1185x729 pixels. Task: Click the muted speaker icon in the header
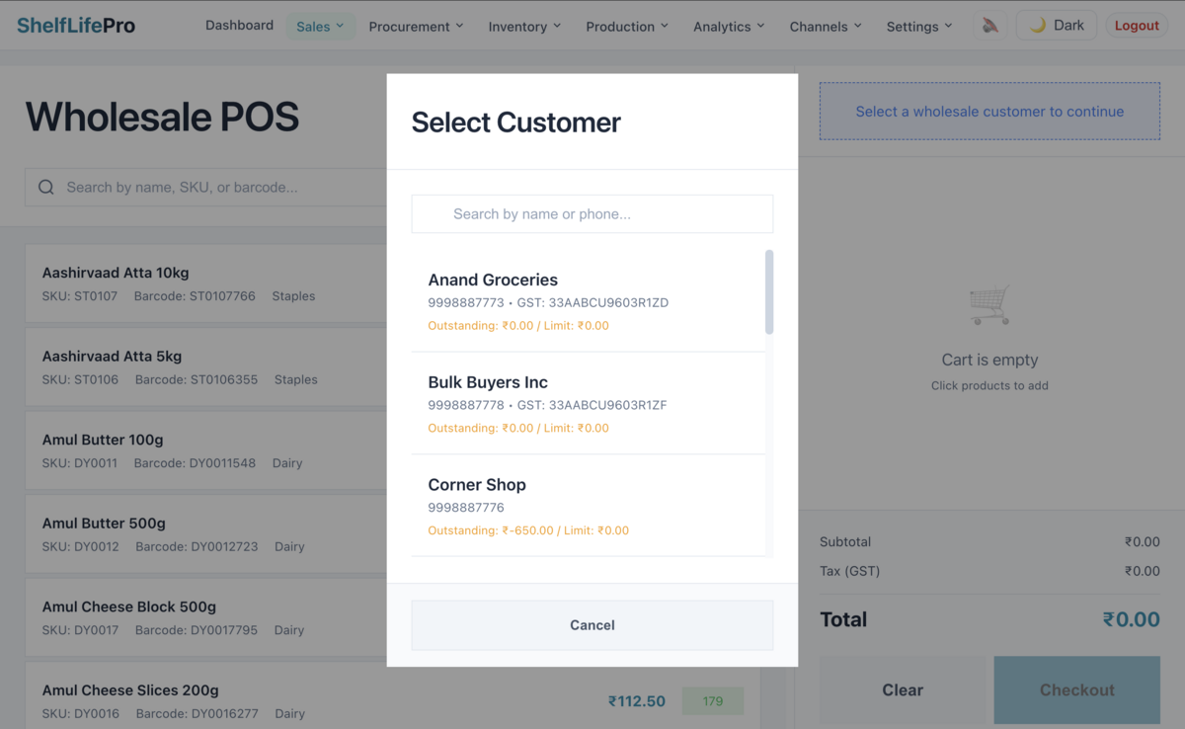(x=990, y=25)
